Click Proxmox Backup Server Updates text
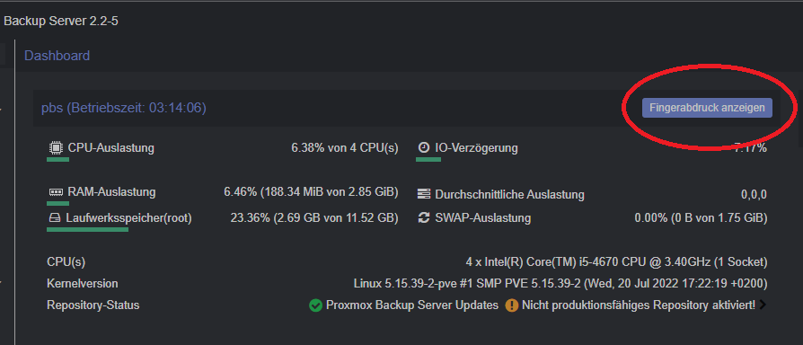This screenshot has height=345, width=803. pyautogui.click(x=412, y=305)
